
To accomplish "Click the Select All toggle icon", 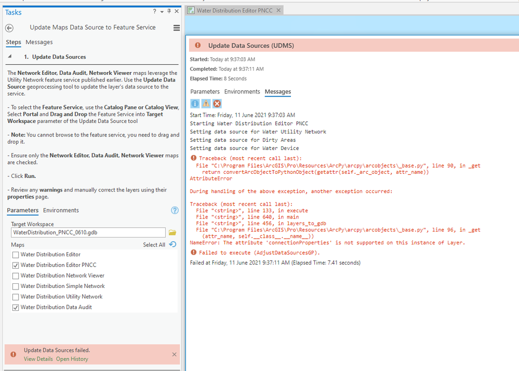I will pyautogui.click(x=173, y=244).
